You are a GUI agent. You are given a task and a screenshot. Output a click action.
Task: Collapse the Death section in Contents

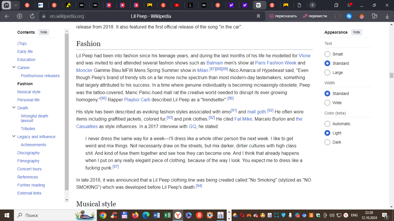(x=14, y=108)
